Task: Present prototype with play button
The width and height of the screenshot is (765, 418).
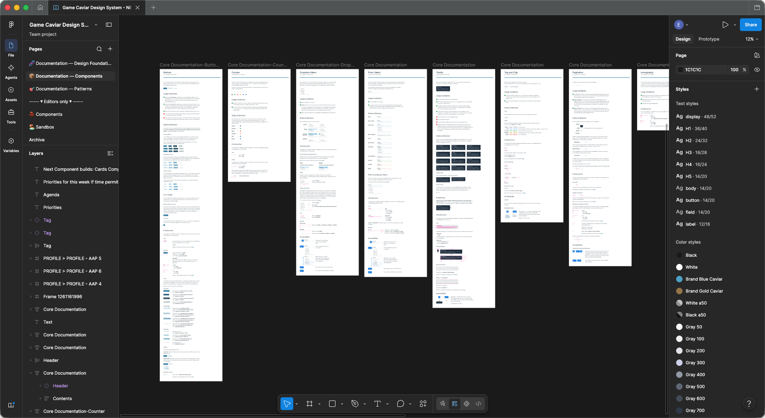Action: pyautogui.click(x=725, y=25)
